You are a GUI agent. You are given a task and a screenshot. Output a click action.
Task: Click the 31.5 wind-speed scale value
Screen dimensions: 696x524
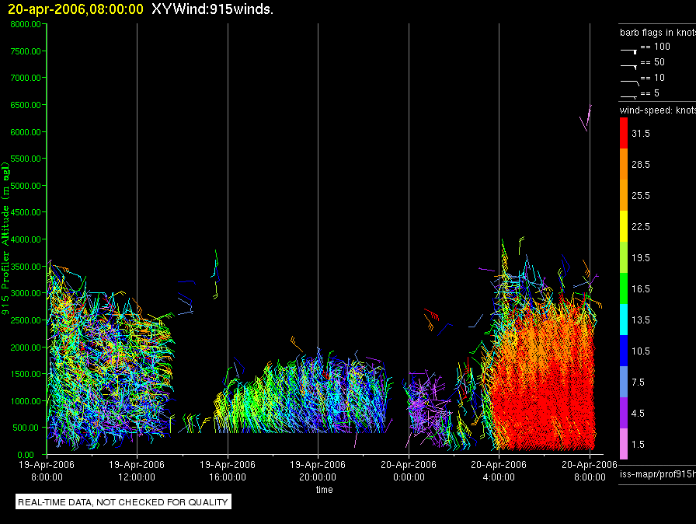(641, 133)
